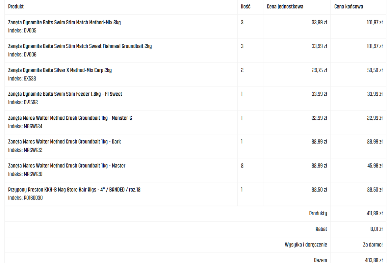The width and height of the screenshot is (387, 263).
Task: Select index code SX532
Action: pyautogui.click(x=30, y=79)
